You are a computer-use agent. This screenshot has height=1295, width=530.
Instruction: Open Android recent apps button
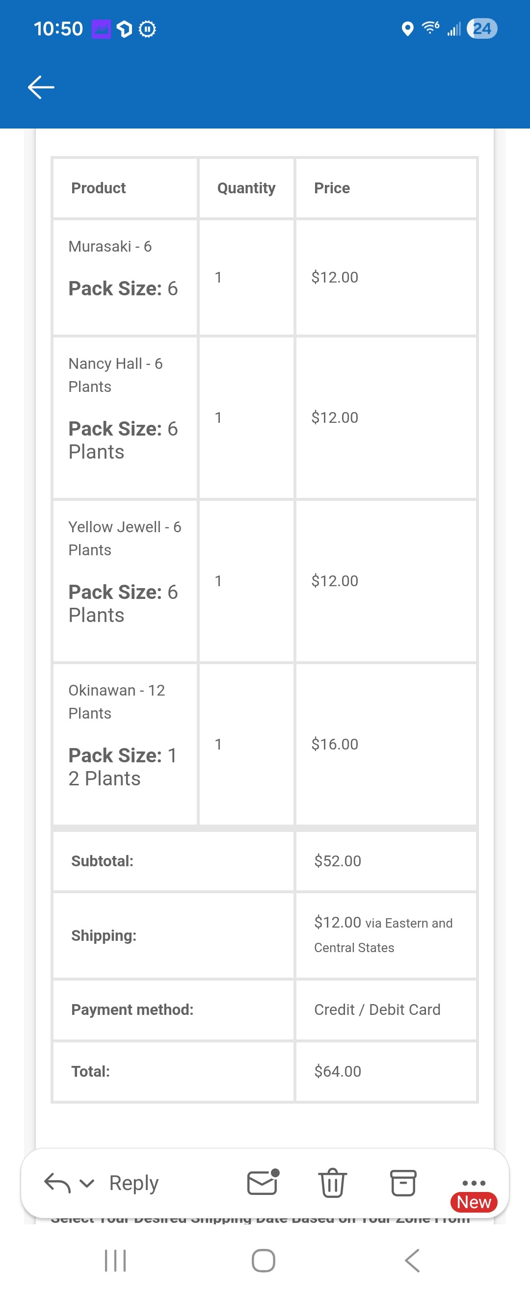pyautogui.click(x=115, y=1260)
